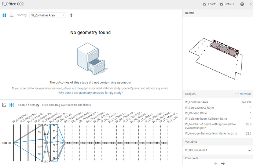Toggle the Details checkbox
Viewport: 253px width, 165px height.
point(221,4)
